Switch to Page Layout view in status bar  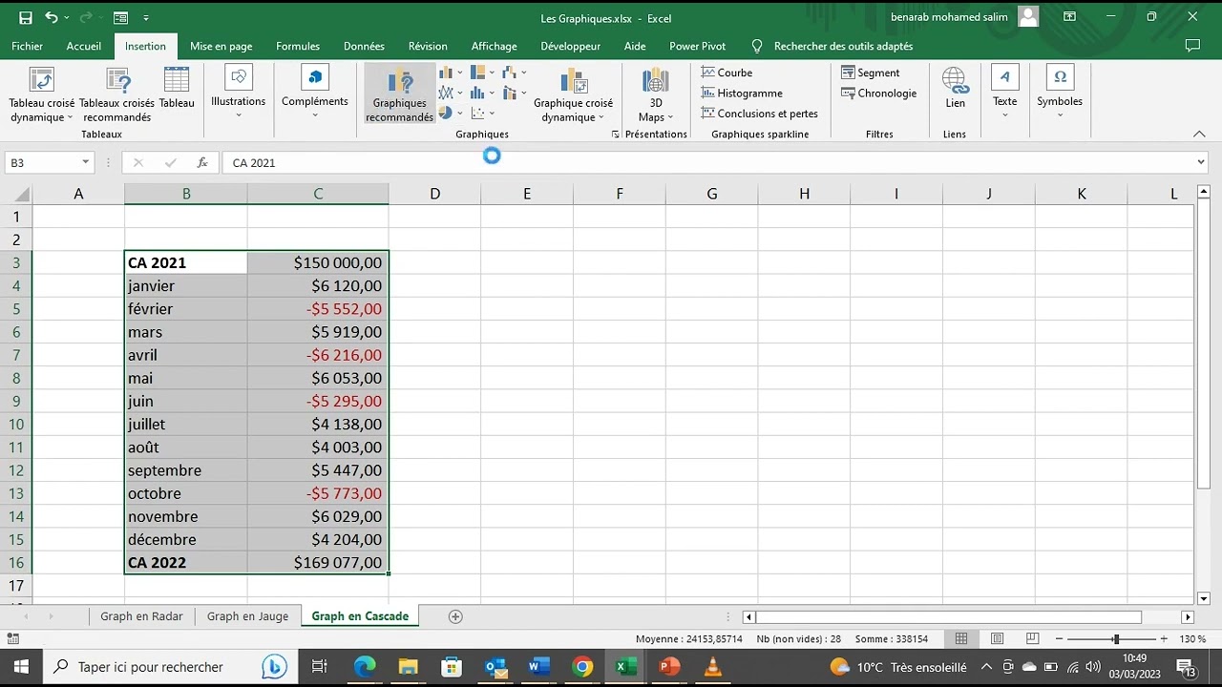point(997,638)
